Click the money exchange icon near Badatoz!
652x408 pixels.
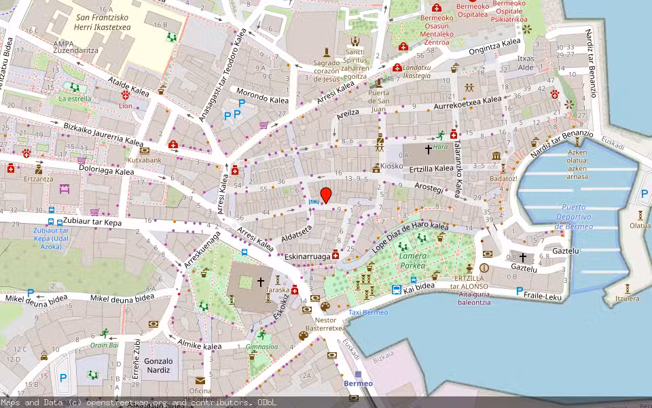click(495, 156)
